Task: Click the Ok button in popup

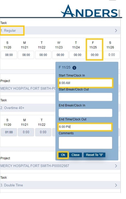Action: coord(63,155)
